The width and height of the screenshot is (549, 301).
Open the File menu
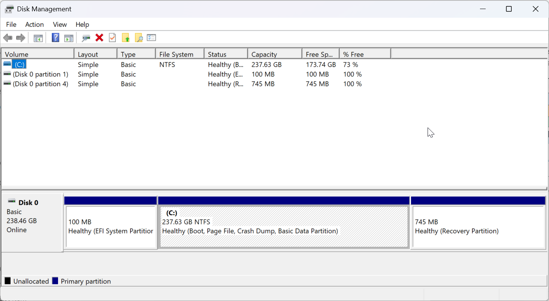coord(11,25)
